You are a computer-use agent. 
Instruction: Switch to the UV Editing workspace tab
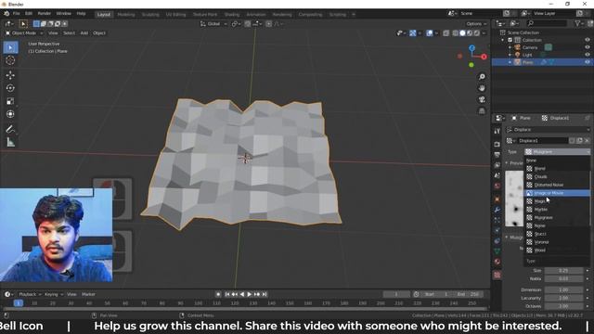175,15
